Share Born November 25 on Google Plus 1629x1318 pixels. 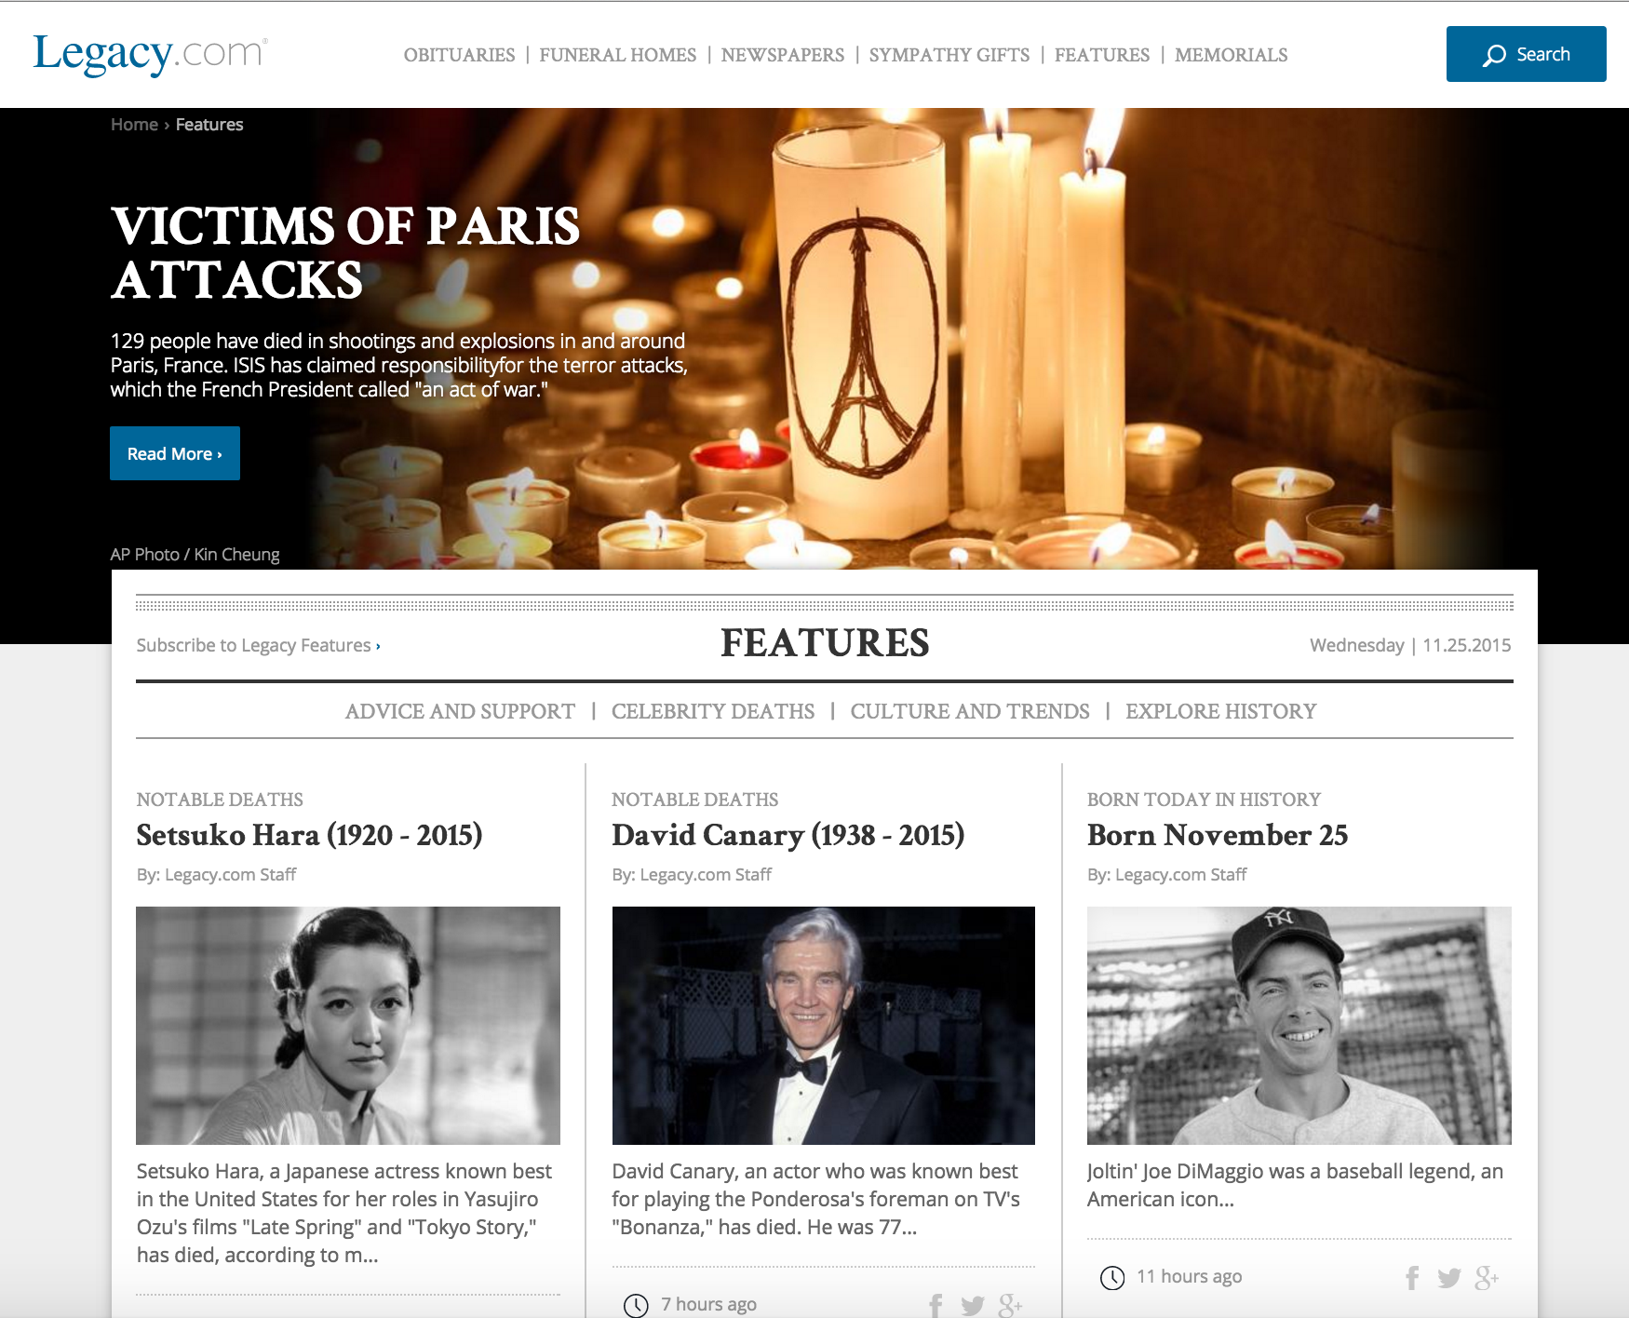1487,1278
